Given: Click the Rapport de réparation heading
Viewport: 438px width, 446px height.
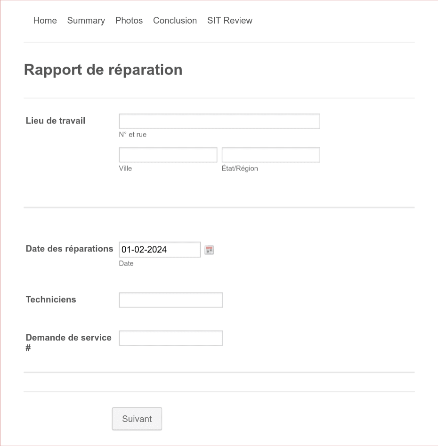Looking at the screenshot, I should (x=103, y=70).
